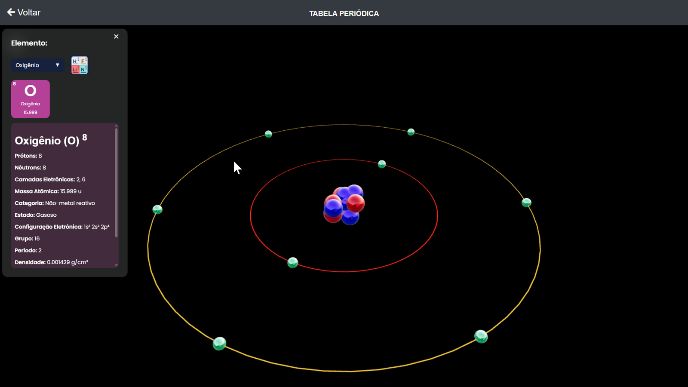Select the lower electron on the red orbit
688x387 pixels.
(293, 262)
